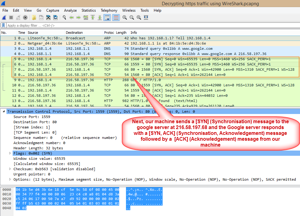Viewport: 300px width, 216px height.
Task: Sort packets by the Time column header
Action: 22,33
